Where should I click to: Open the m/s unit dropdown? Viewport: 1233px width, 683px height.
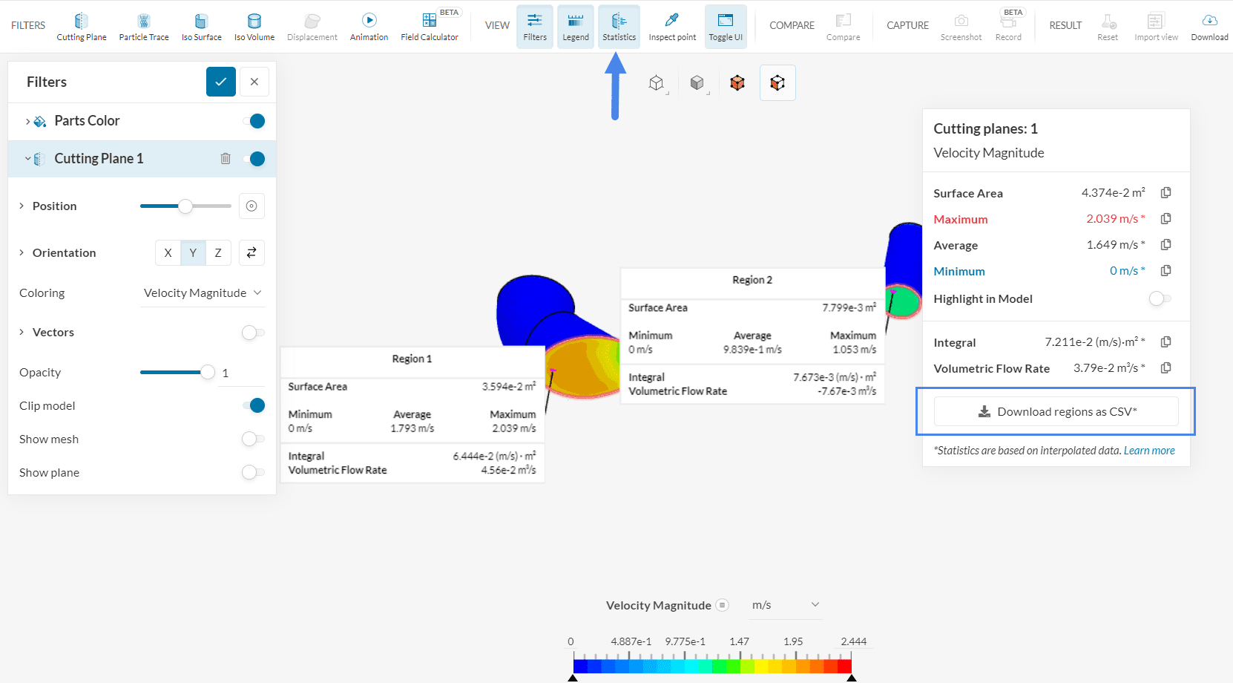click(x=785, y=605)
